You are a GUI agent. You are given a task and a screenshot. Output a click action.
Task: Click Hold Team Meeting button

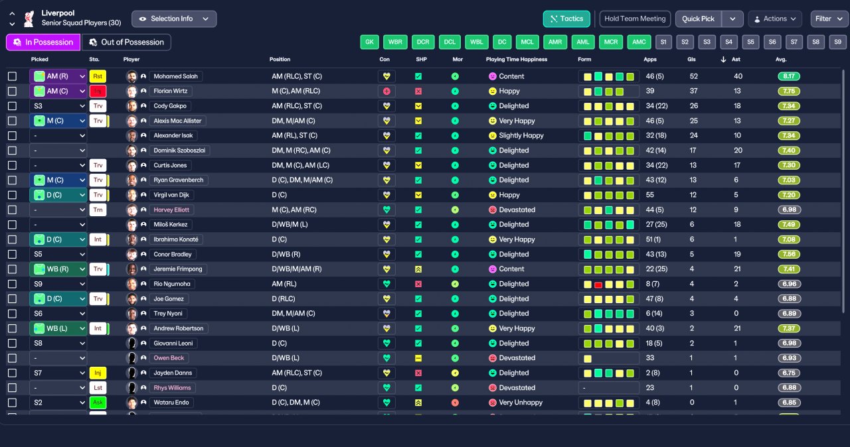pos(635,19)
